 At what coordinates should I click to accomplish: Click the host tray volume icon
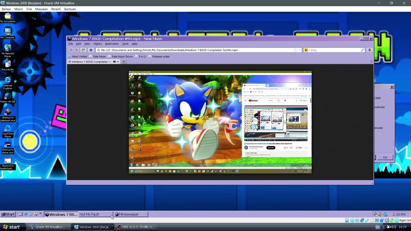[393, 227]
